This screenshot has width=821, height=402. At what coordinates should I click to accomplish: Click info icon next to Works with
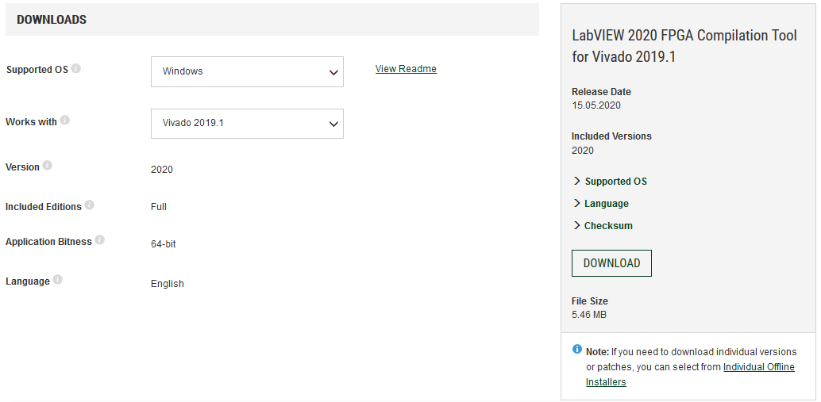click(x=64, y=121)
